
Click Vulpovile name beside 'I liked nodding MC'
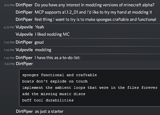24,34
